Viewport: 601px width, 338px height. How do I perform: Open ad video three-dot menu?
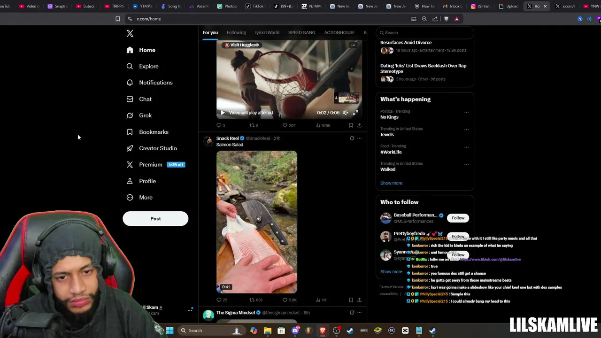tap(353, 45)
